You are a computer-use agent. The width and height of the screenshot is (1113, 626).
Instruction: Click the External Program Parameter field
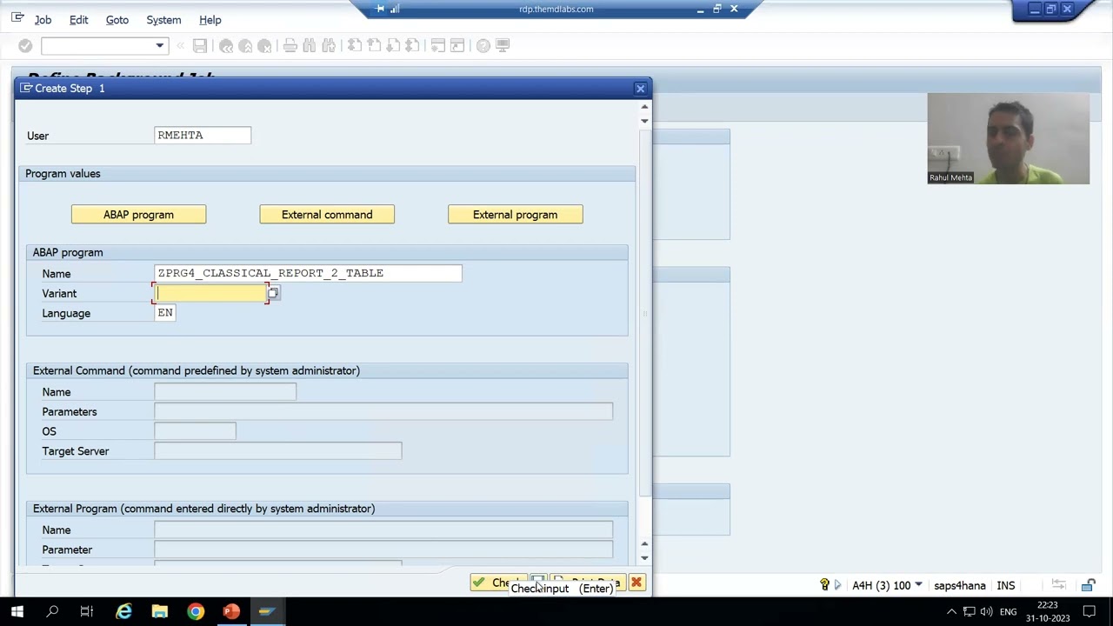383,549
